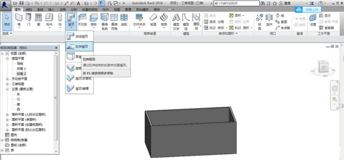Switch to the 结构 ribbon tab
The width and height of the screenshot is (344, 160).
click(29, 10)
